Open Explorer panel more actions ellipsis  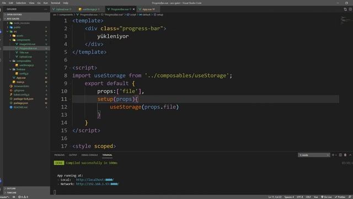pyautogui.click(x=46, y=9)
